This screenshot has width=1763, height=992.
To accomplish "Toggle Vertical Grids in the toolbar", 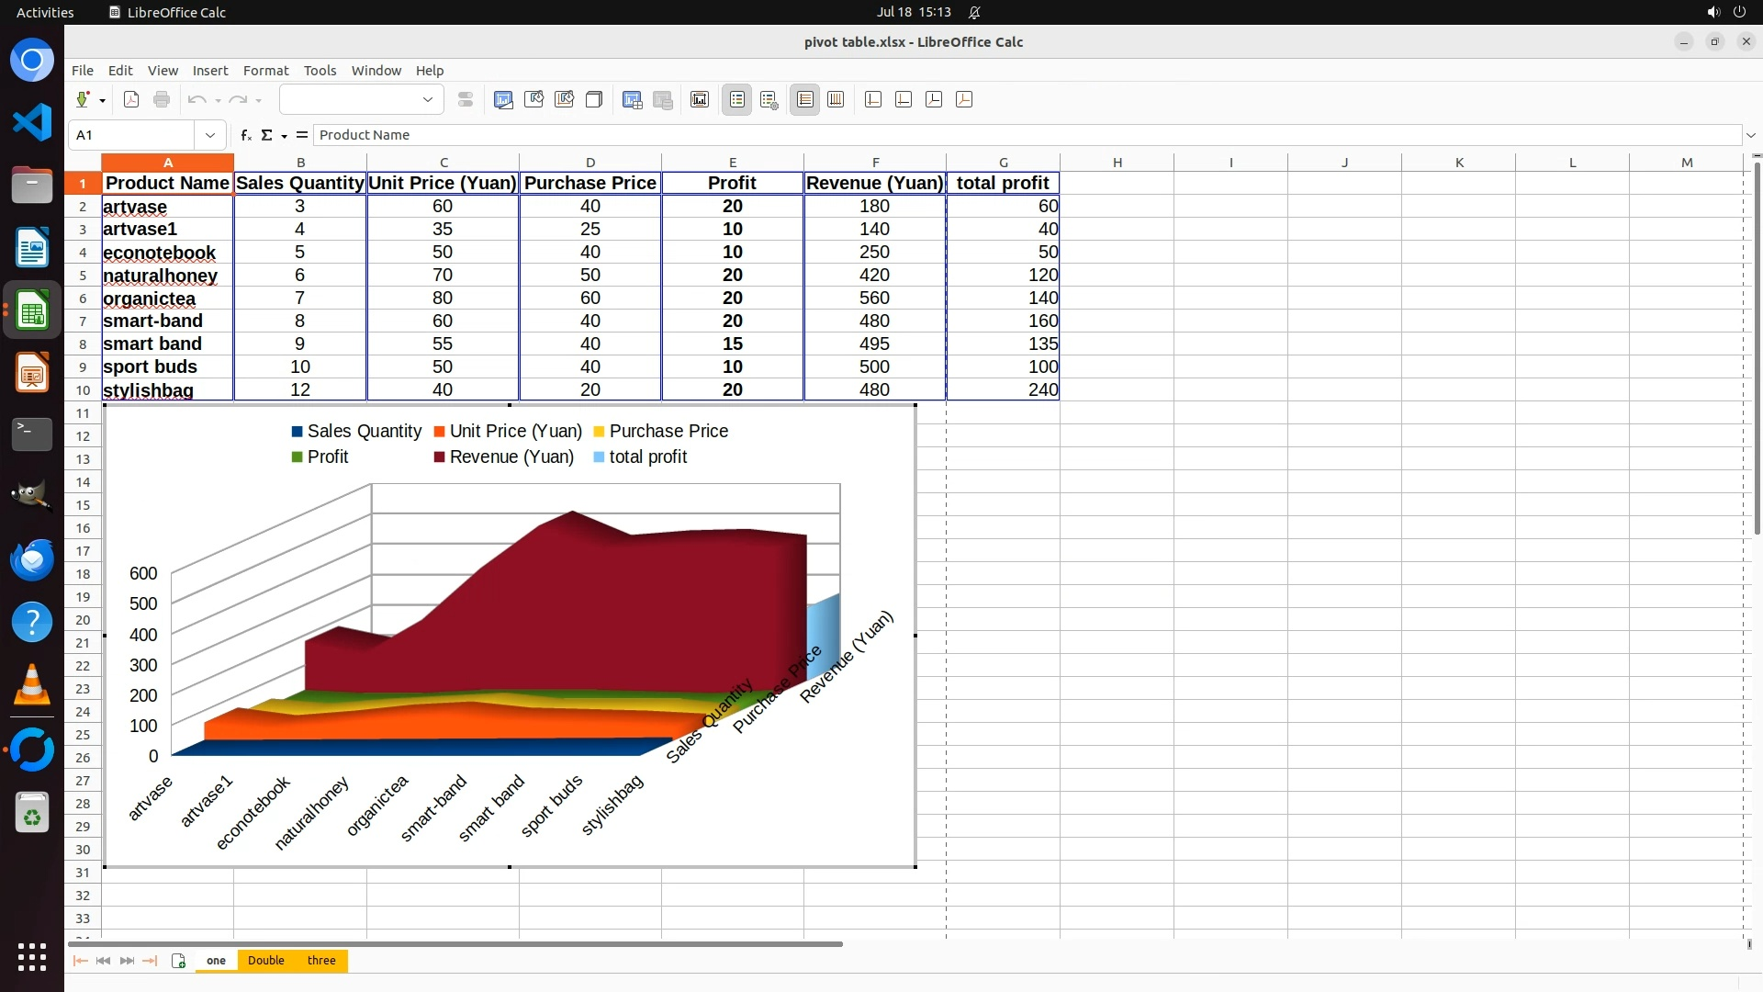I will [x=836, y=99].
